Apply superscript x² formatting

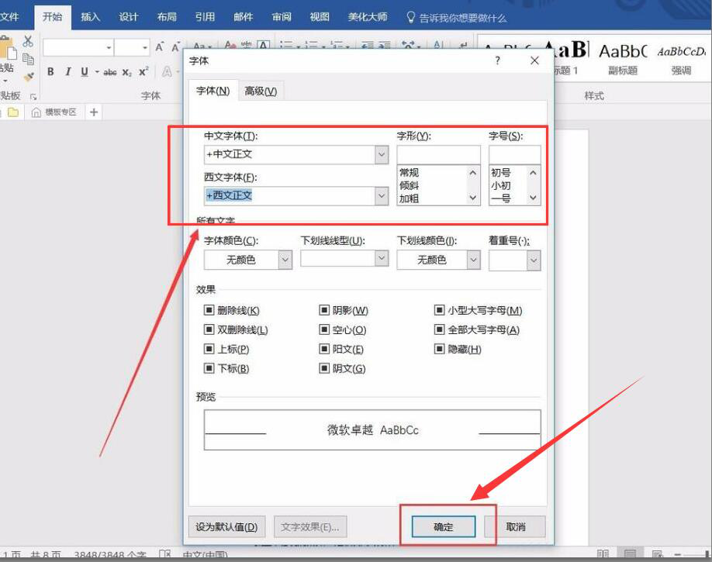tap(143, 72)
